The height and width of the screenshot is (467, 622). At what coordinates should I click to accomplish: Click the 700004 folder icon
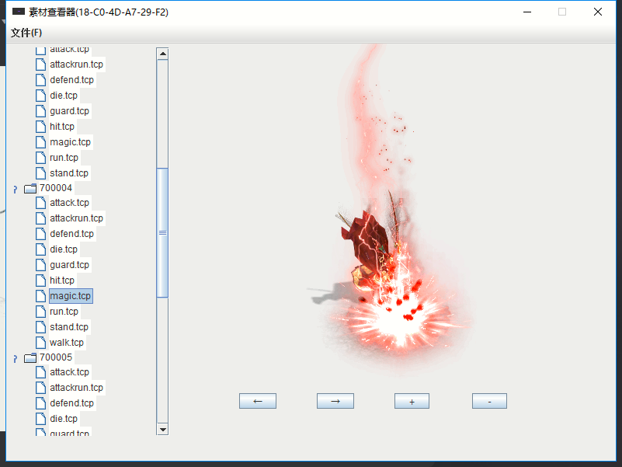tap(30, 188)
